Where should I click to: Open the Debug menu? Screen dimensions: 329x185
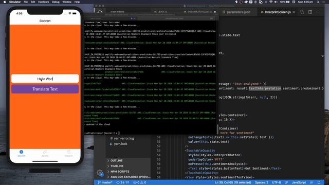pyautogui.click(x=56, y=2)
